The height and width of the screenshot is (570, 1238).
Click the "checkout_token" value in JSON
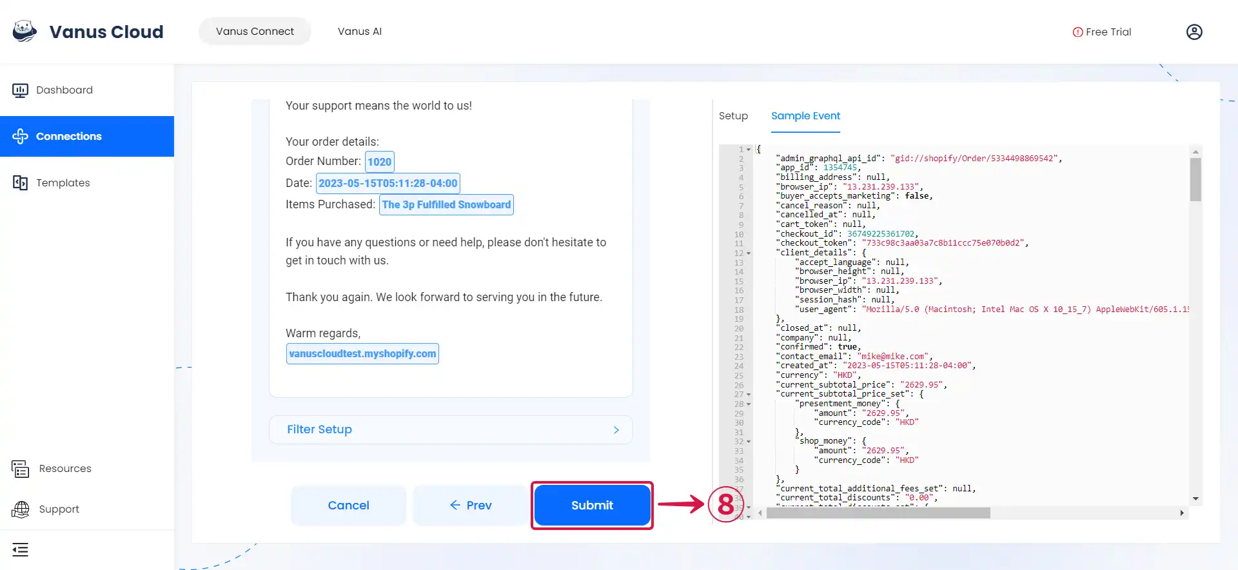click(x=943, y=243)
